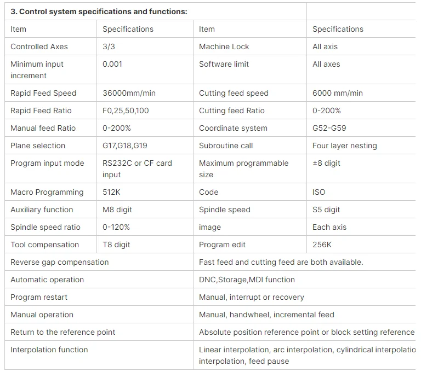Click the Controlled Axes cell
The width and height of the screenshot is (421, 372).
click(x=39, y=47)
